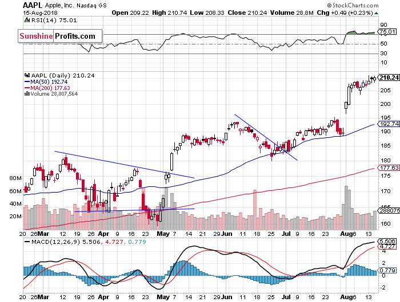
Task: Click the 20M volume axis label
Action: 15,217
